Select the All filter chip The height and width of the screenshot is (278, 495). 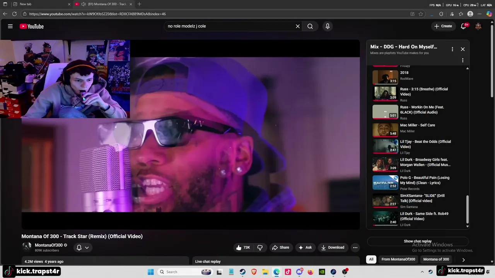pos(371,259)
